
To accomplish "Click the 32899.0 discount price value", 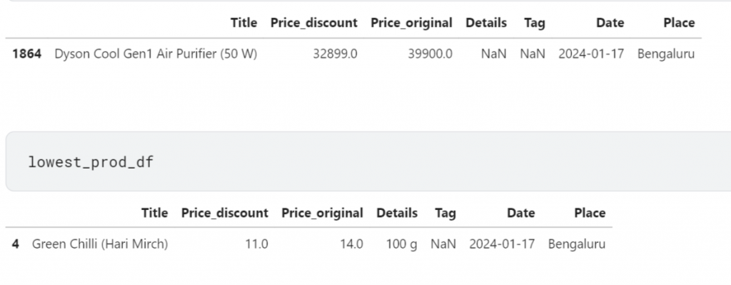I will (x=335, y=54).
